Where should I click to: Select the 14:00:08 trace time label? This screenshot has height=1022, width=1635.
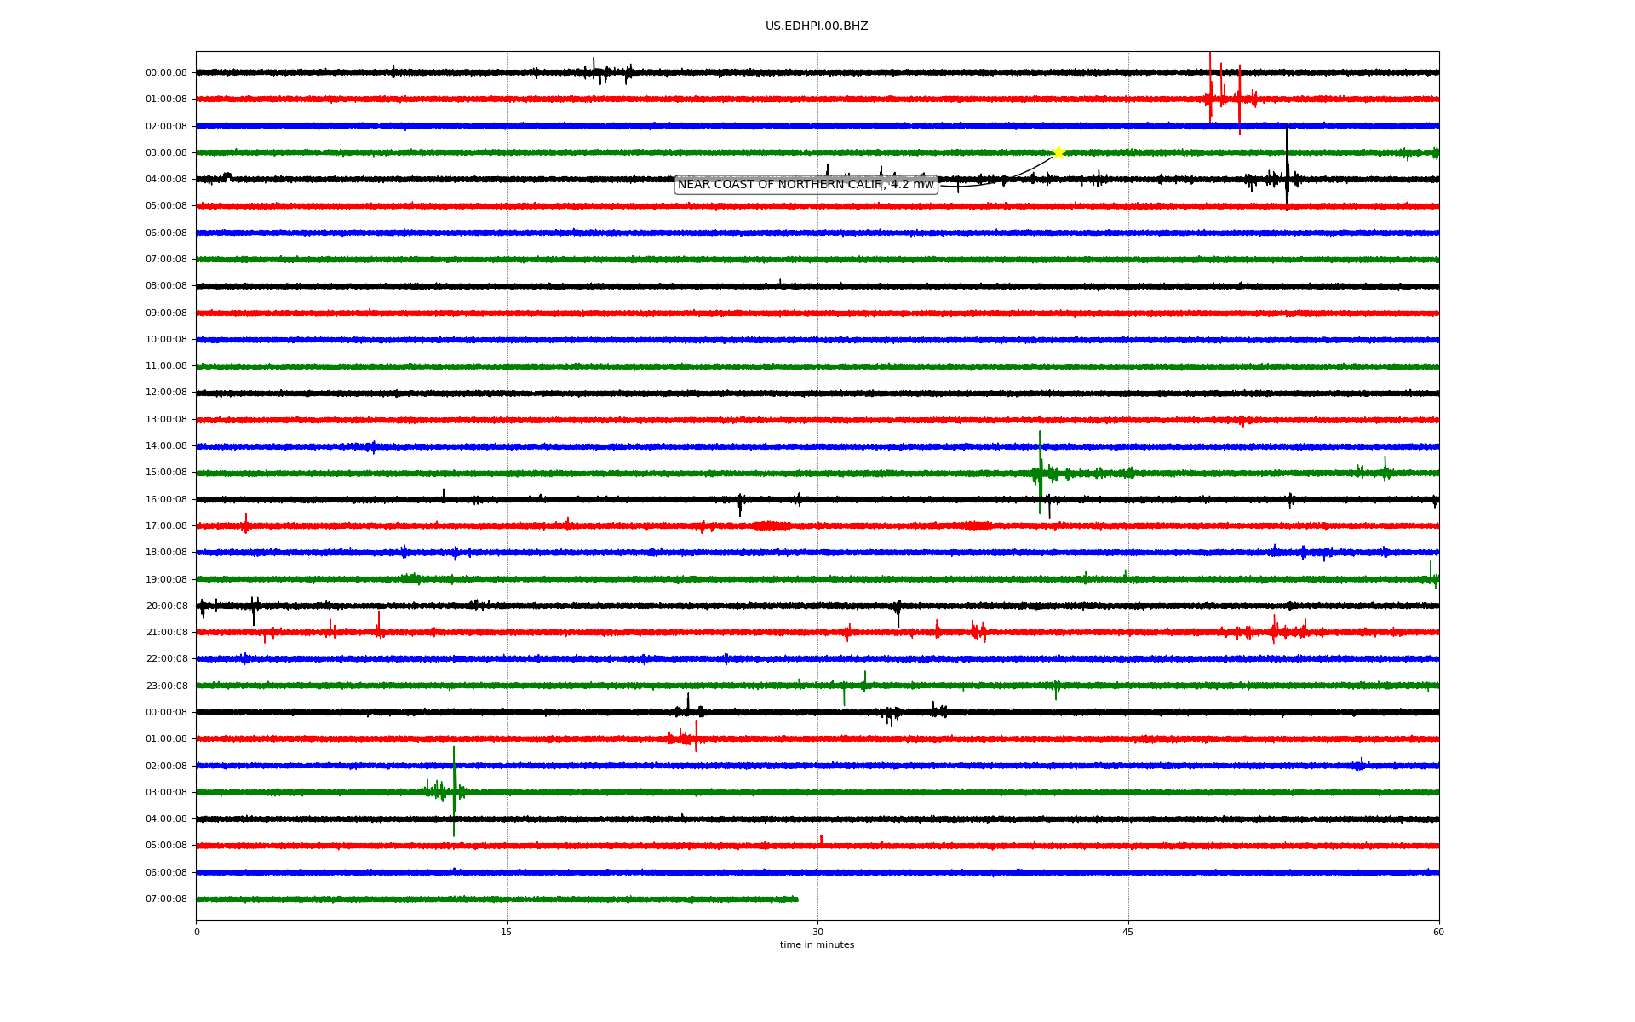(x=166, y=446)
